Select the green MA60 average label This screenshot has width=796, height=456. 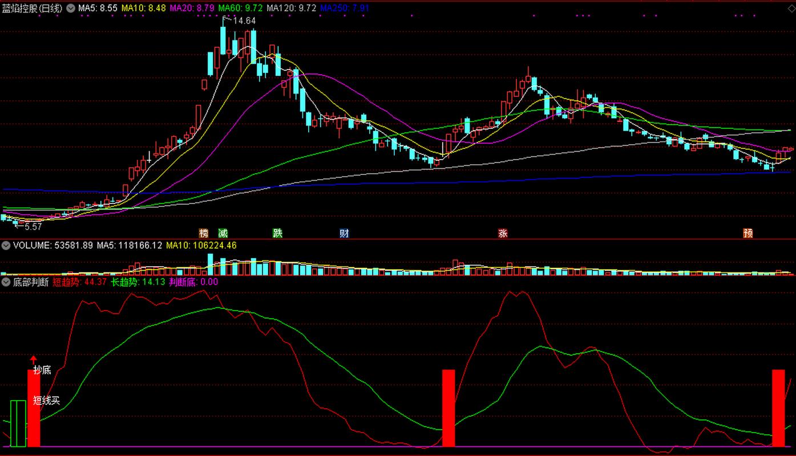pos(234,8)
